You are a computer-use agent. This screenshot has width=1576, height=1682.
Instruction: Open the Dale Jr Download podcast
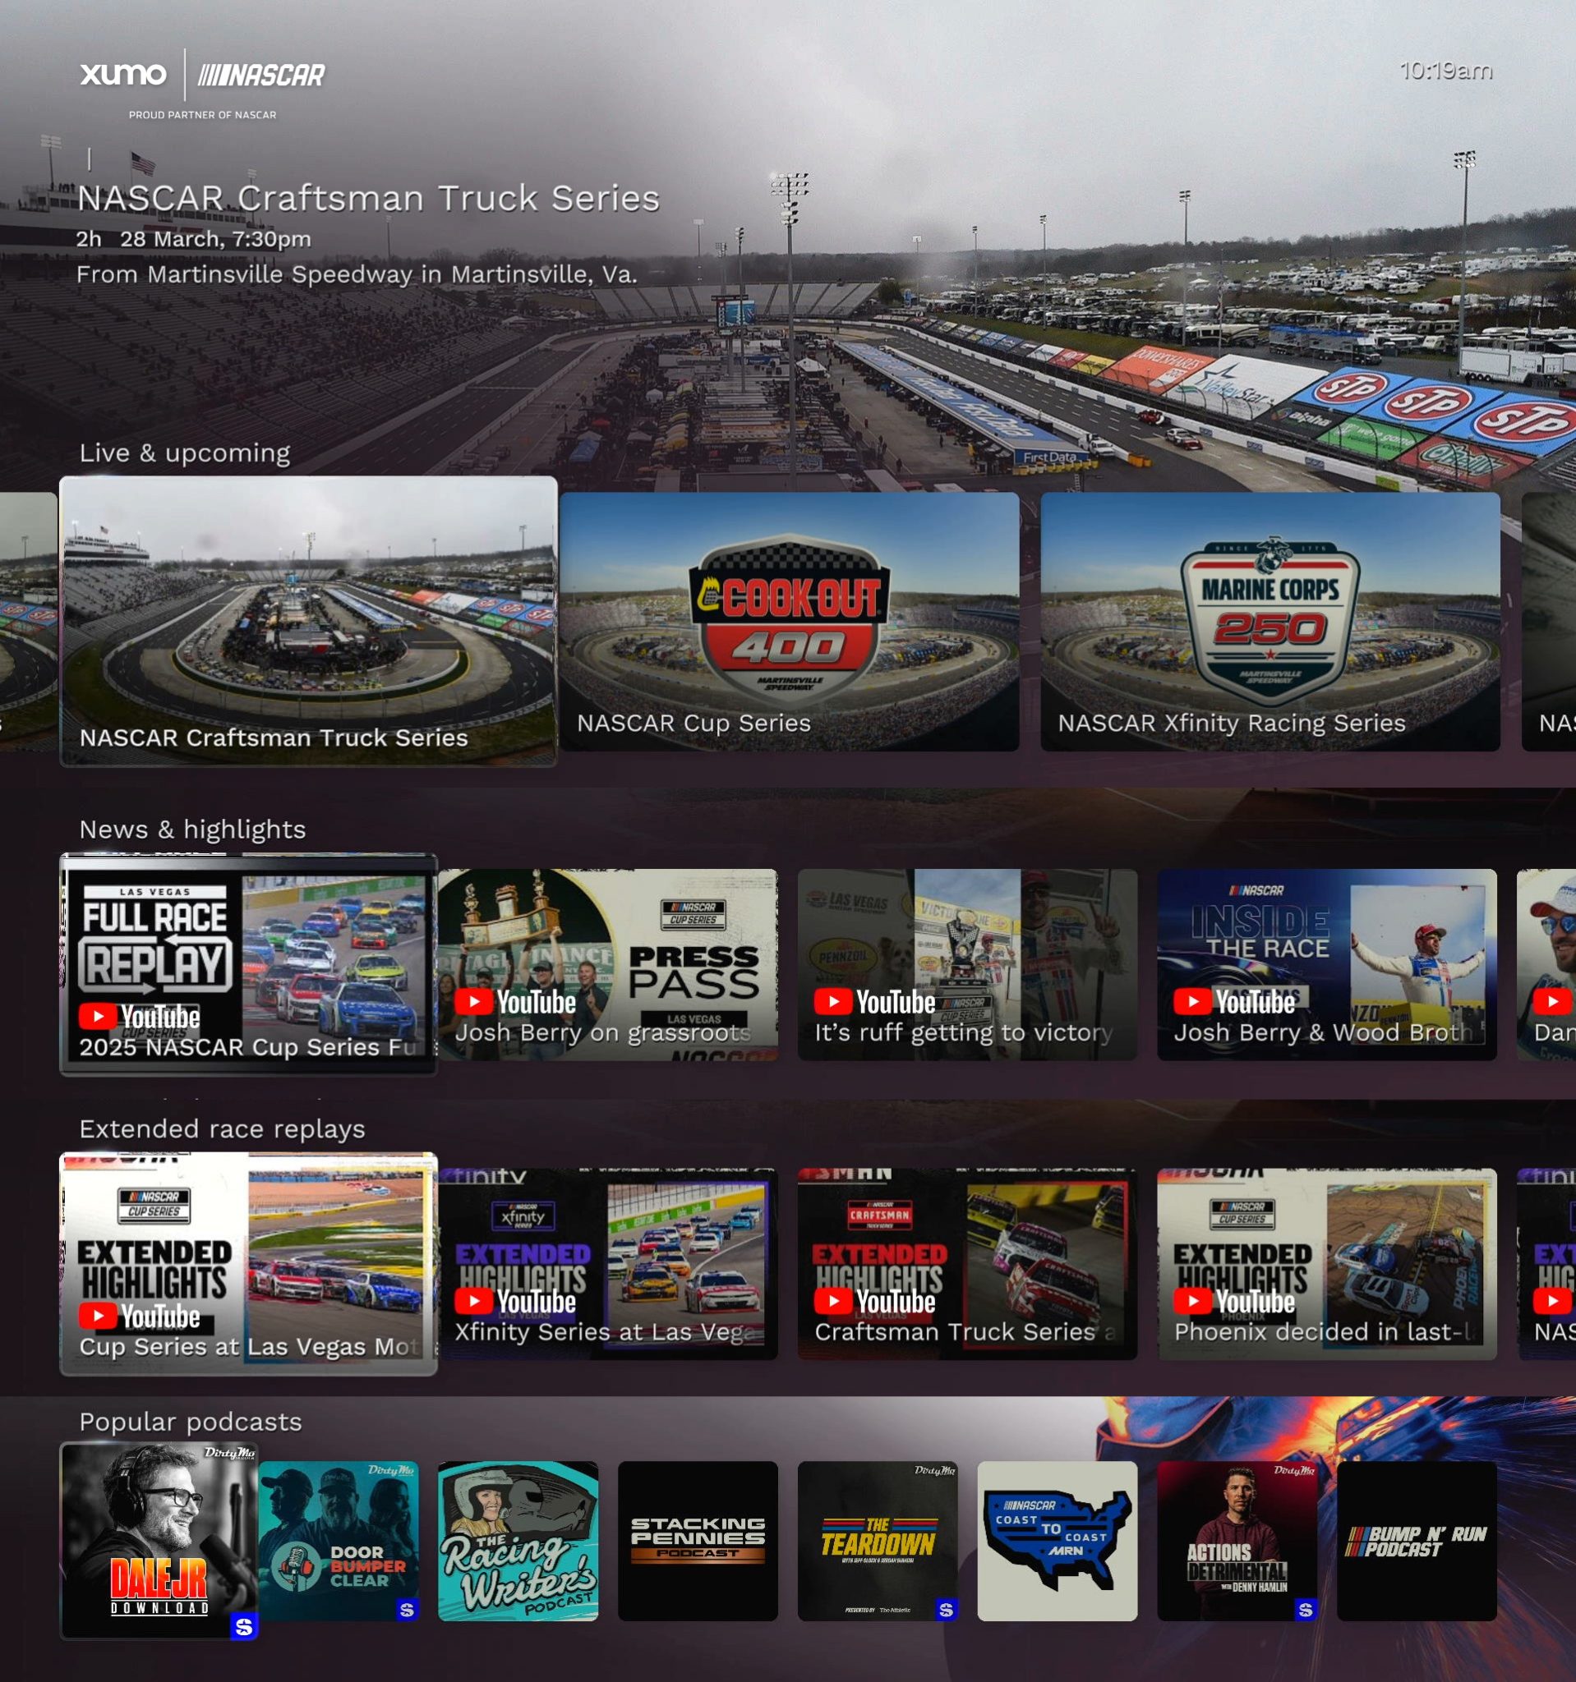pos(159,1541)
